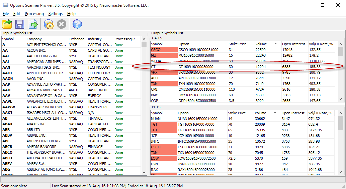Click the 3174.95 Vol/OI rate value
346x189 pixels.
click(x=315, y=130)
